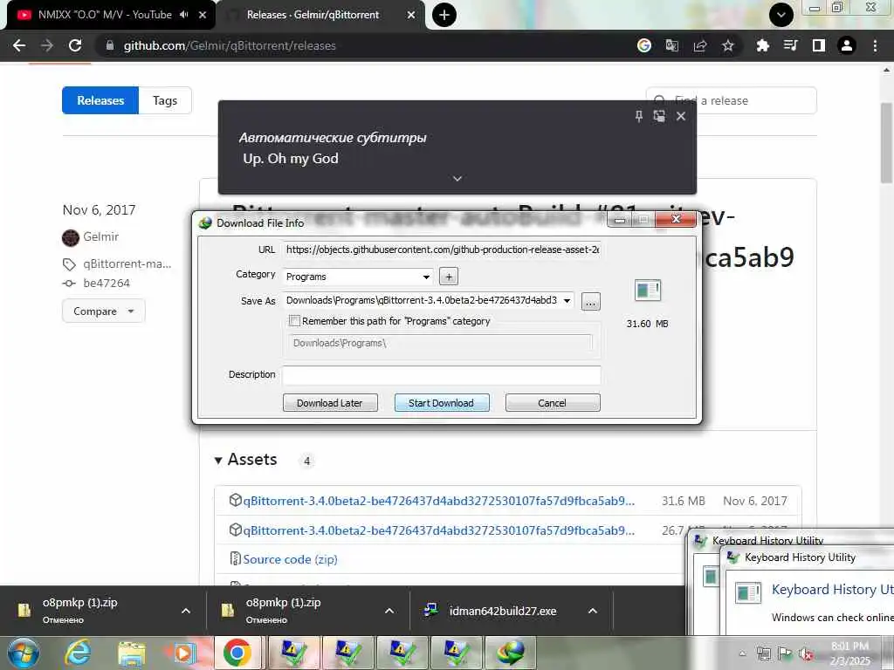Image resolution: width=894 pixels, height=670 pixels.
Task: Open a new browser tab
Action: (444, 15)
